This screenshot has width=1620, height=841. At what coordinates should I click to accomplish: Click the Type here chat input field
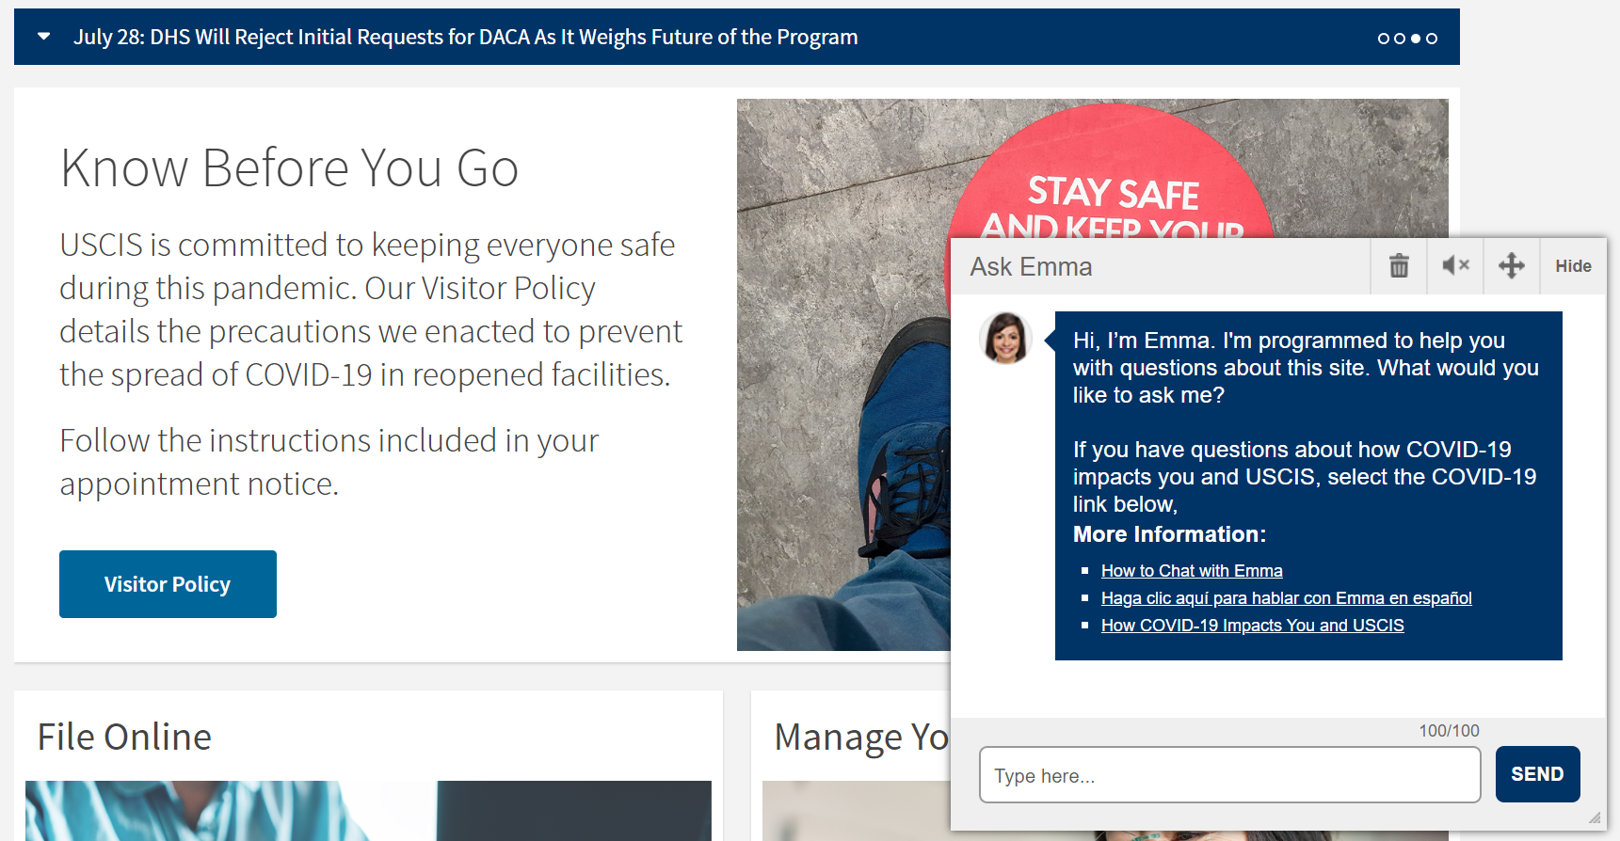tap(1230, 775)
